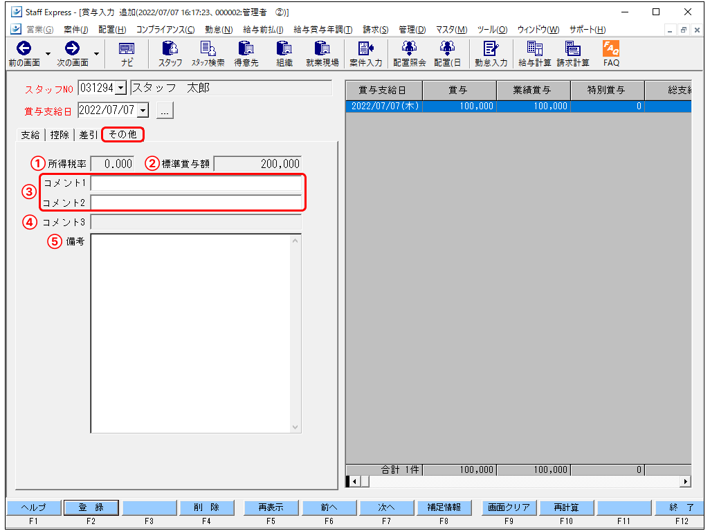Viewport: 710px width, 531px height.
Task: Select the 2022/07/07(木) row in bonus table
Action: [518, 106]
